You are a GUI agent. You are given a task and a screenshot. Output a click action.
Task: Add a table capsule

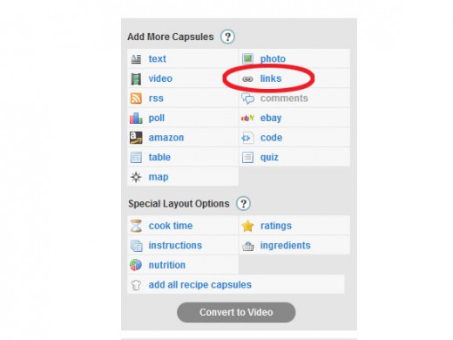[159, 157]
